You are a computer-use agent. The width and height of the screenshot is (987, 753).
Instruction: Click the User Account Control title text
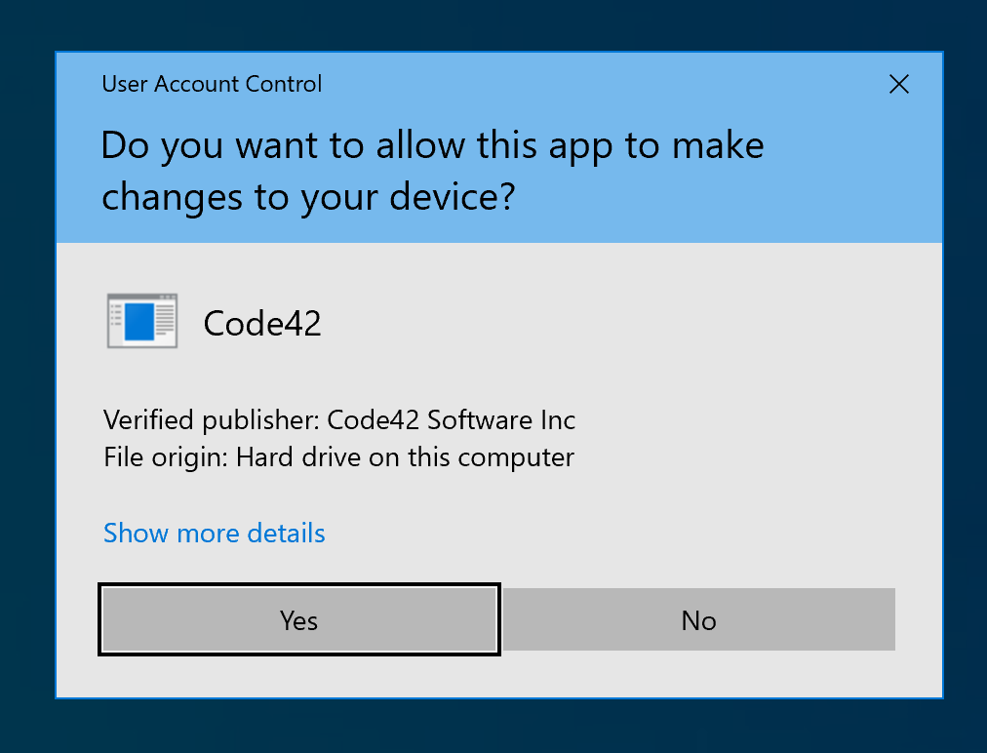click(x=212, y=85)
